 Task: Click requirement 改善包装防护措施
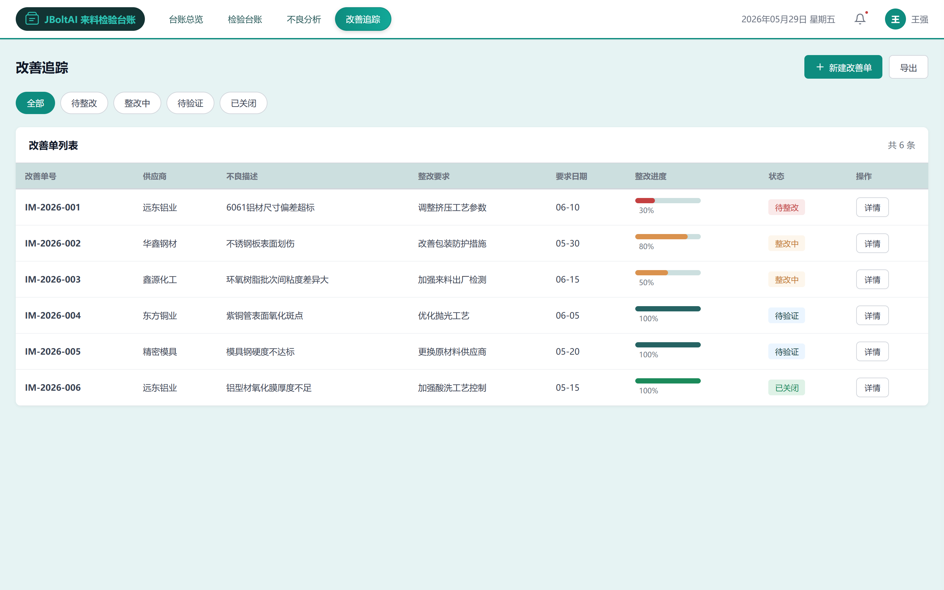pyautogui.click(x=452, y=244)
